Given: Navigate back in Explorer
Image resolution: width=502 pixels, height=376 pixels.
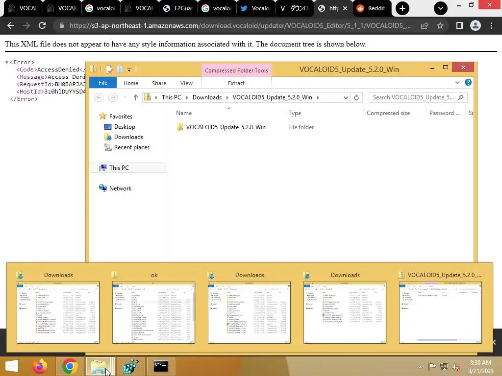Looking at the screenshot, I should coord(99,97).
